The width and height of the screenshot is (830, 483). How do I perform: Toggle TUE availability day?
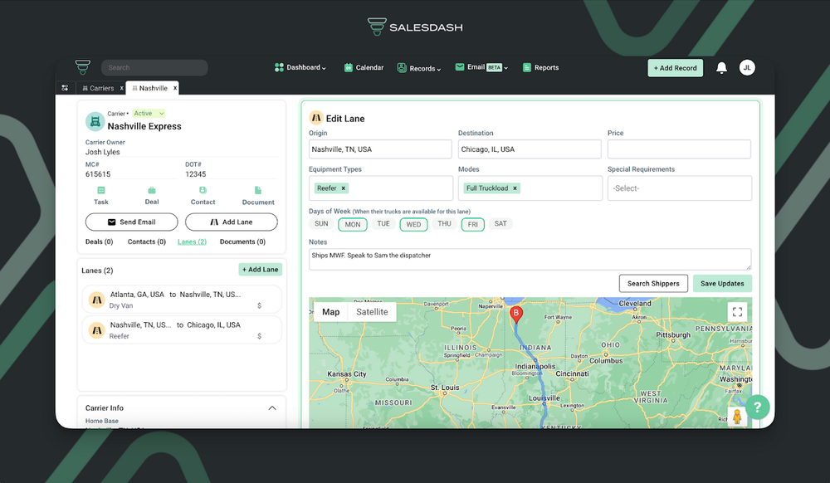point(383,224)
